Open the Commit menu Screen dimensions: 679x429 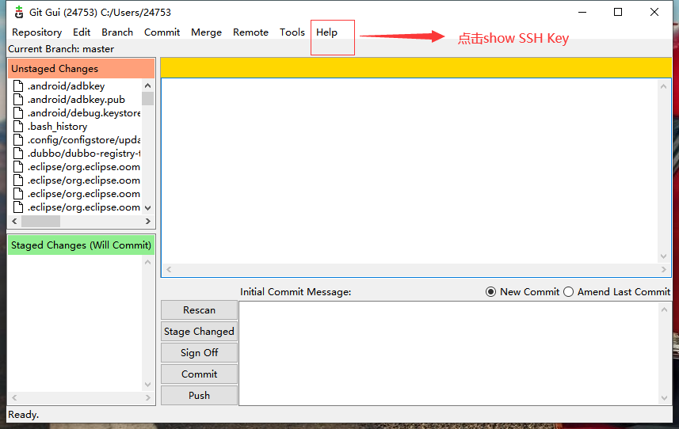coord(162,32)
